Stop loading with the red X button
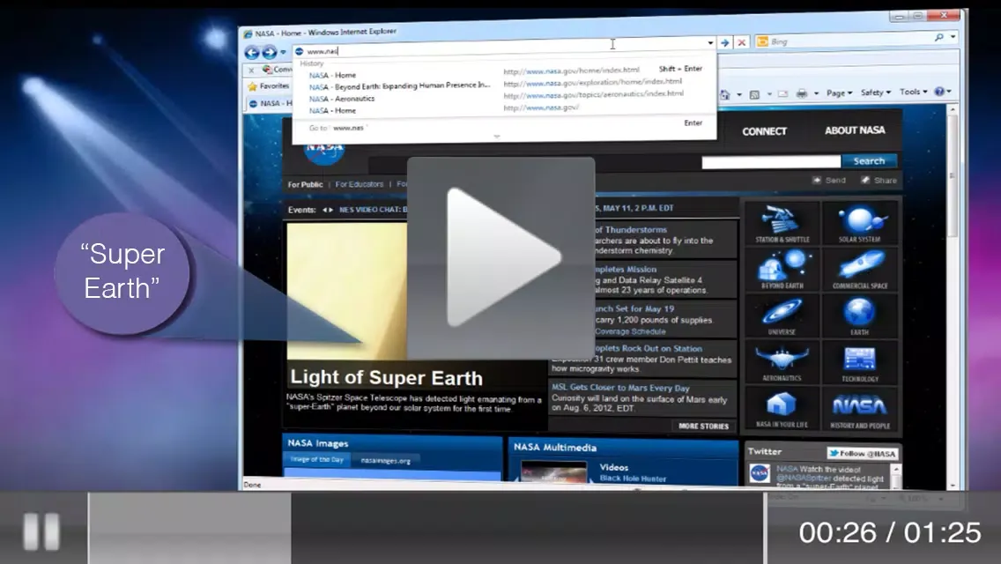The image size is (1001, 564). point(741,43)
